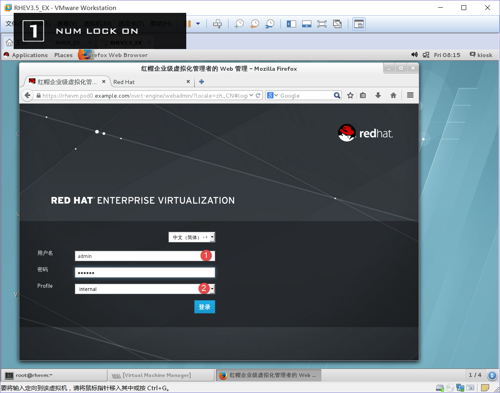Viewport: 500px width, 393px height.
Task: Take a VM snapshot from the toolbar
Action: [x=239, y=24]
